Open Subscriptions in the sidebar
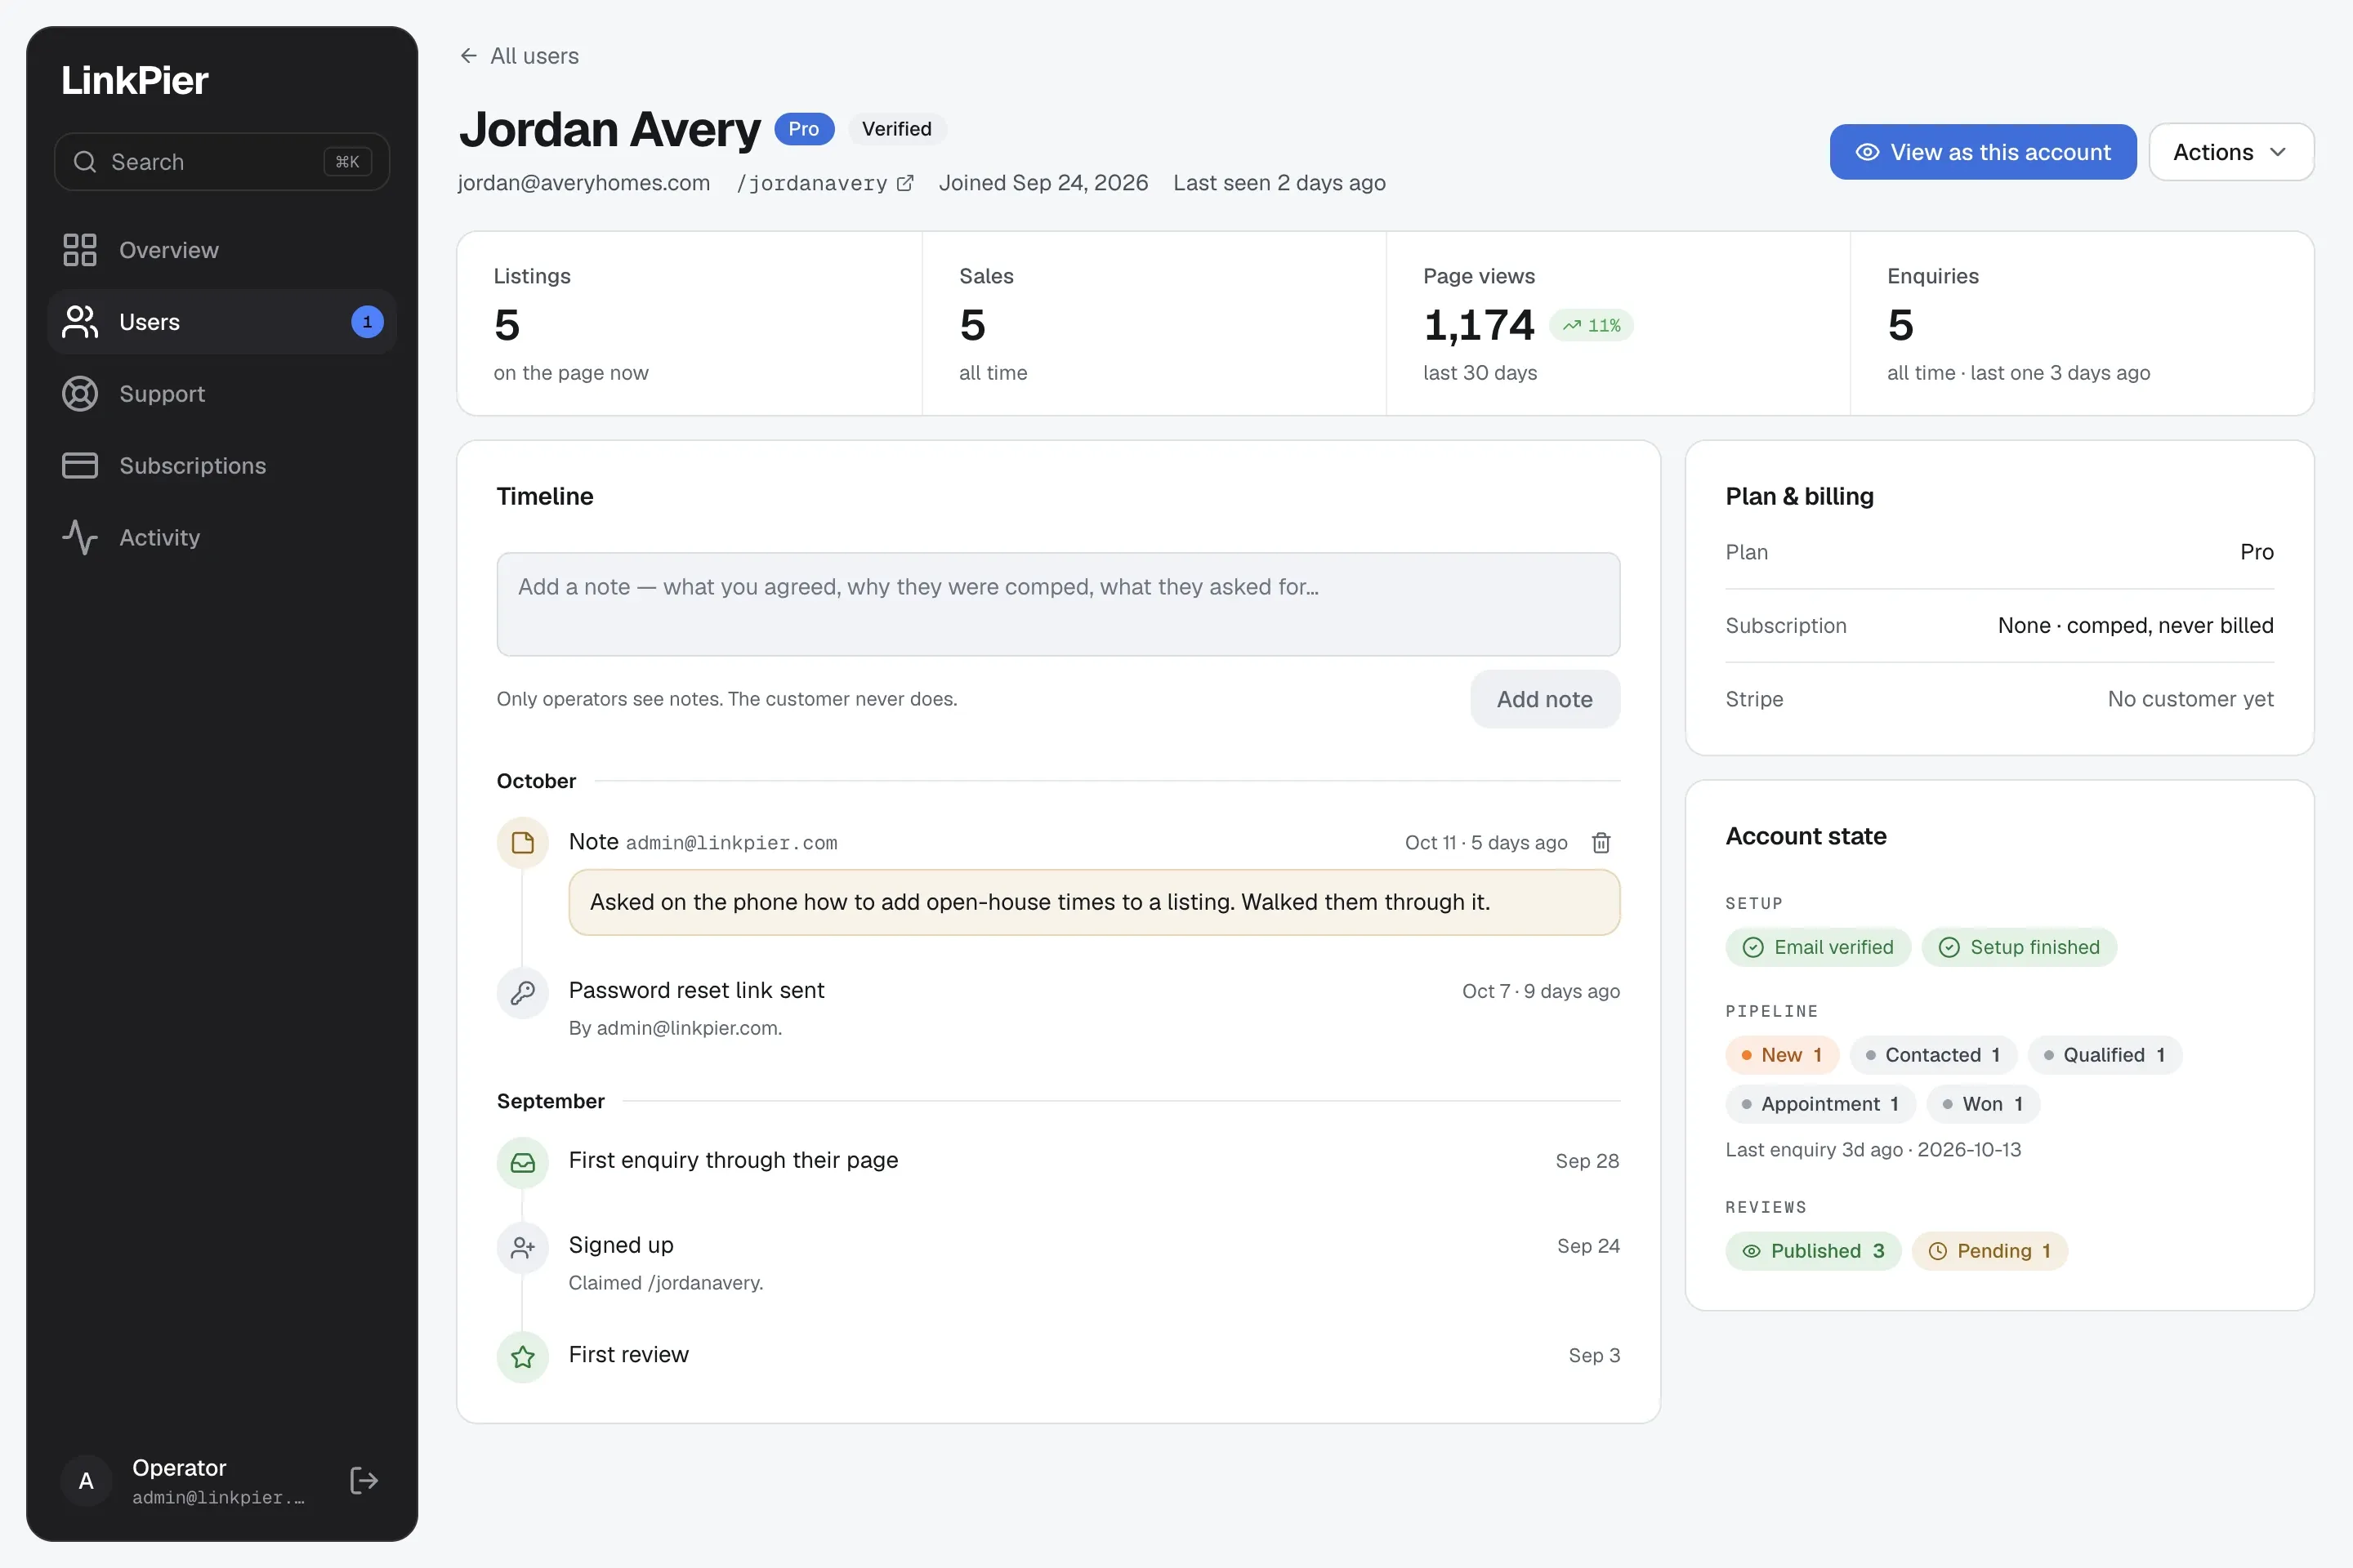Viewport: 2353px width, 1568px height. [x=222, y=466]
